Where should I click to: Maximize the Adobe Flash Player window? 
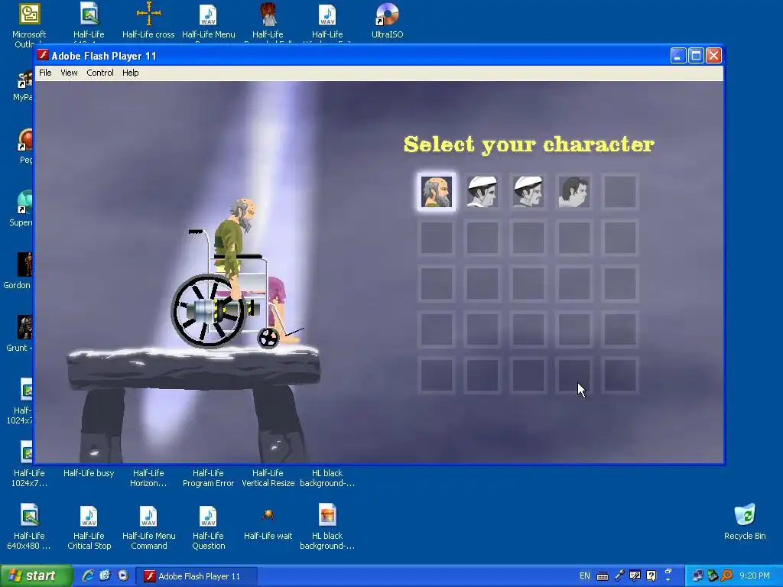696,55
